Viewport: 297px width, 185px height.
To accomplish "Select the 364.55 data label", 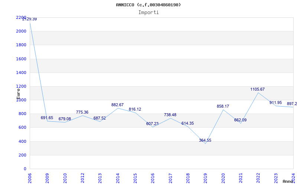I will (205, 140).
